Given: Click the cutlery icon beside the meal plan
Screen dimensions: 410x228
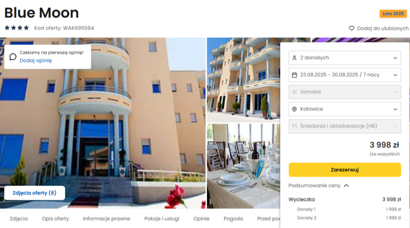Looking at the screenshot, I should point(294,126).
